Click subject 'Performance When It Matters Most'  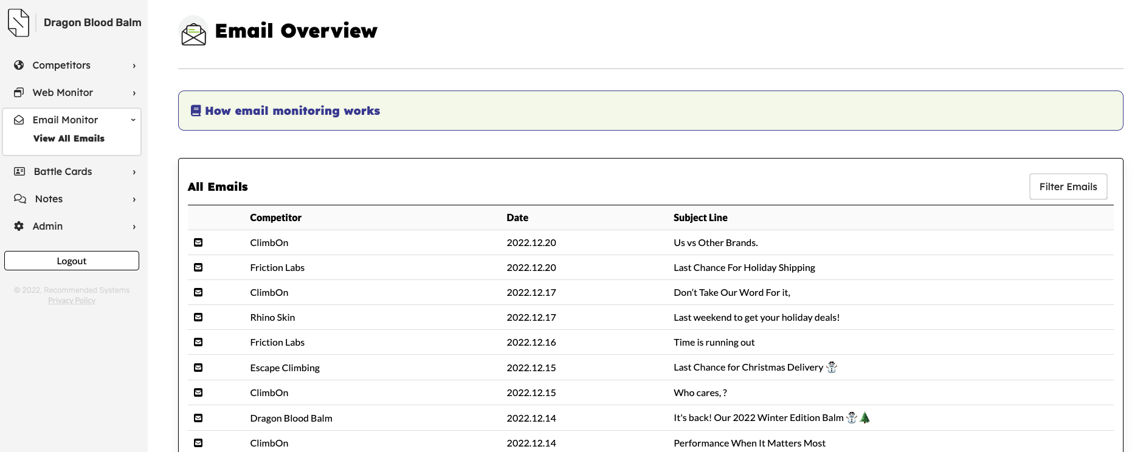pyautogui.click(x=750, y=443)
